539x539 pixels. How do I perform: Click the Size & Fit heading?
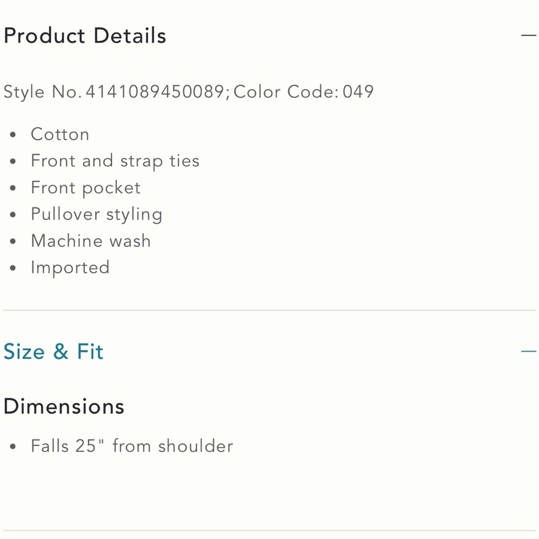pos(53,351)
